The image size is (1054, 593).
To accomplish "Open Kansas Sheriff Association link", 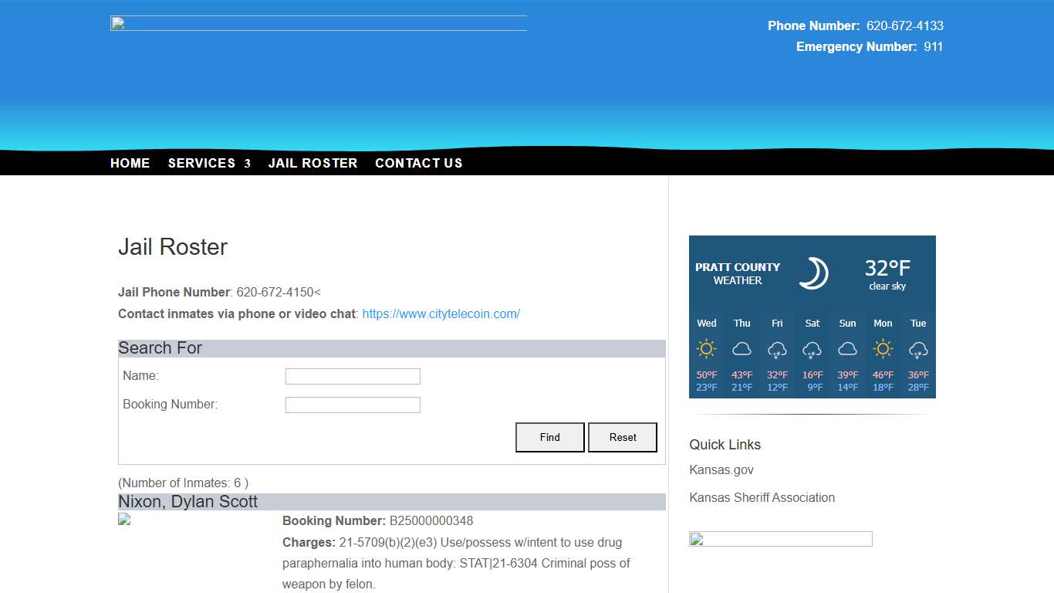I will (762, 497).
